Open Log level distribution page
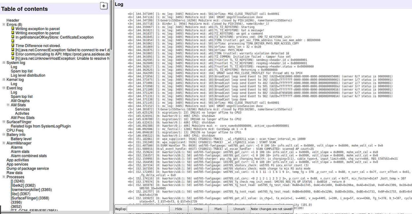Viewport: 412px width, 214px height. pos(28,75)
